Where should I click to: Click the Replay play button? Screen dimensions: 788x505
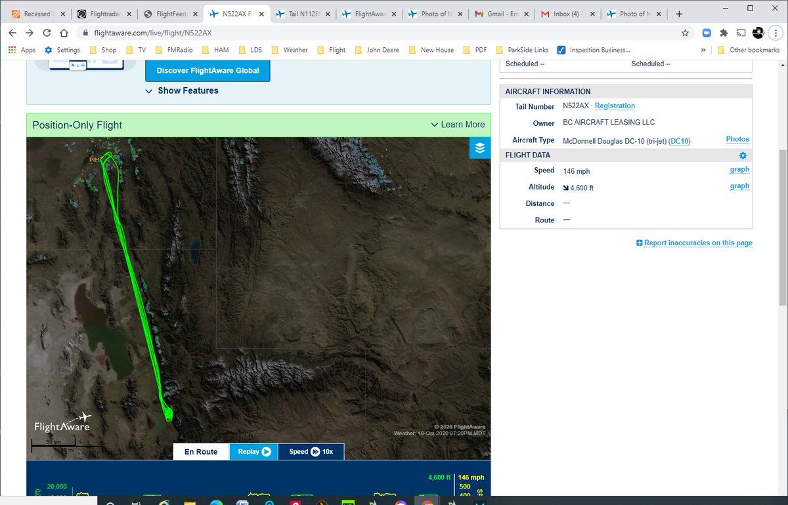[x=254, y=452]
